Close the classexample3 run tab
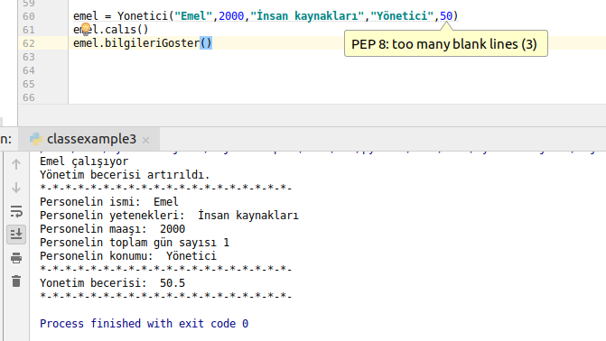The height and width of the screenshot is (341, 606). (x=145, y=140)
